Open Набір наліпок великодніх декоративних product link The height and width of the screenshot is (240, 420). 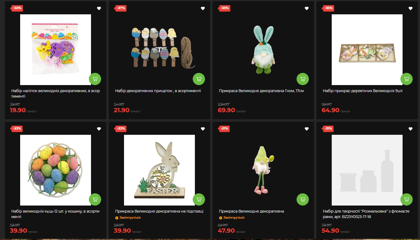coord(56,93)
